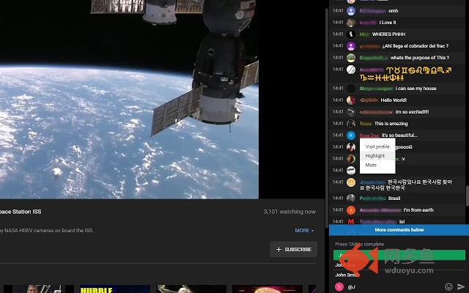
Task: Click avatar beside 'Hello World!' message
Action: 351,100
